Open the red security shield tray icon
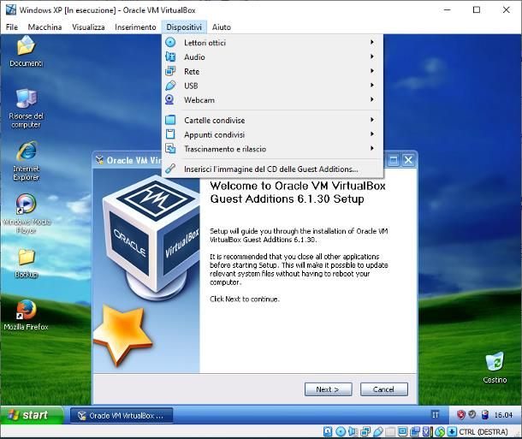522x439 pixels. (x=460, y=415)
